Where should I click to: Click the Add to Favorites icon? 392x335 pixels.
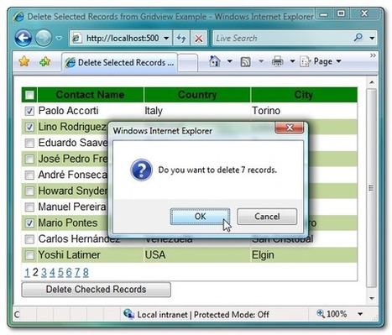[x=45, y=61]
